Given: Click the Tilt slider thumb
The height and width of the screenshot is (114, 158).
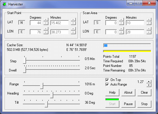Looking at the screenshot, I should point(46,104).
